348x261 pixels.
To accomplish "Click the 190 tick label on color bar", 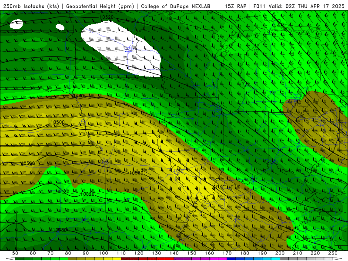I will (262, 253).
